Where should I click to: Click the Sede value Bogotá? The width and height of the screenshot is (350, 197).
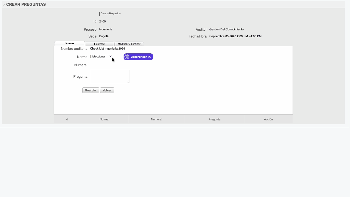[x=104, y=36]
